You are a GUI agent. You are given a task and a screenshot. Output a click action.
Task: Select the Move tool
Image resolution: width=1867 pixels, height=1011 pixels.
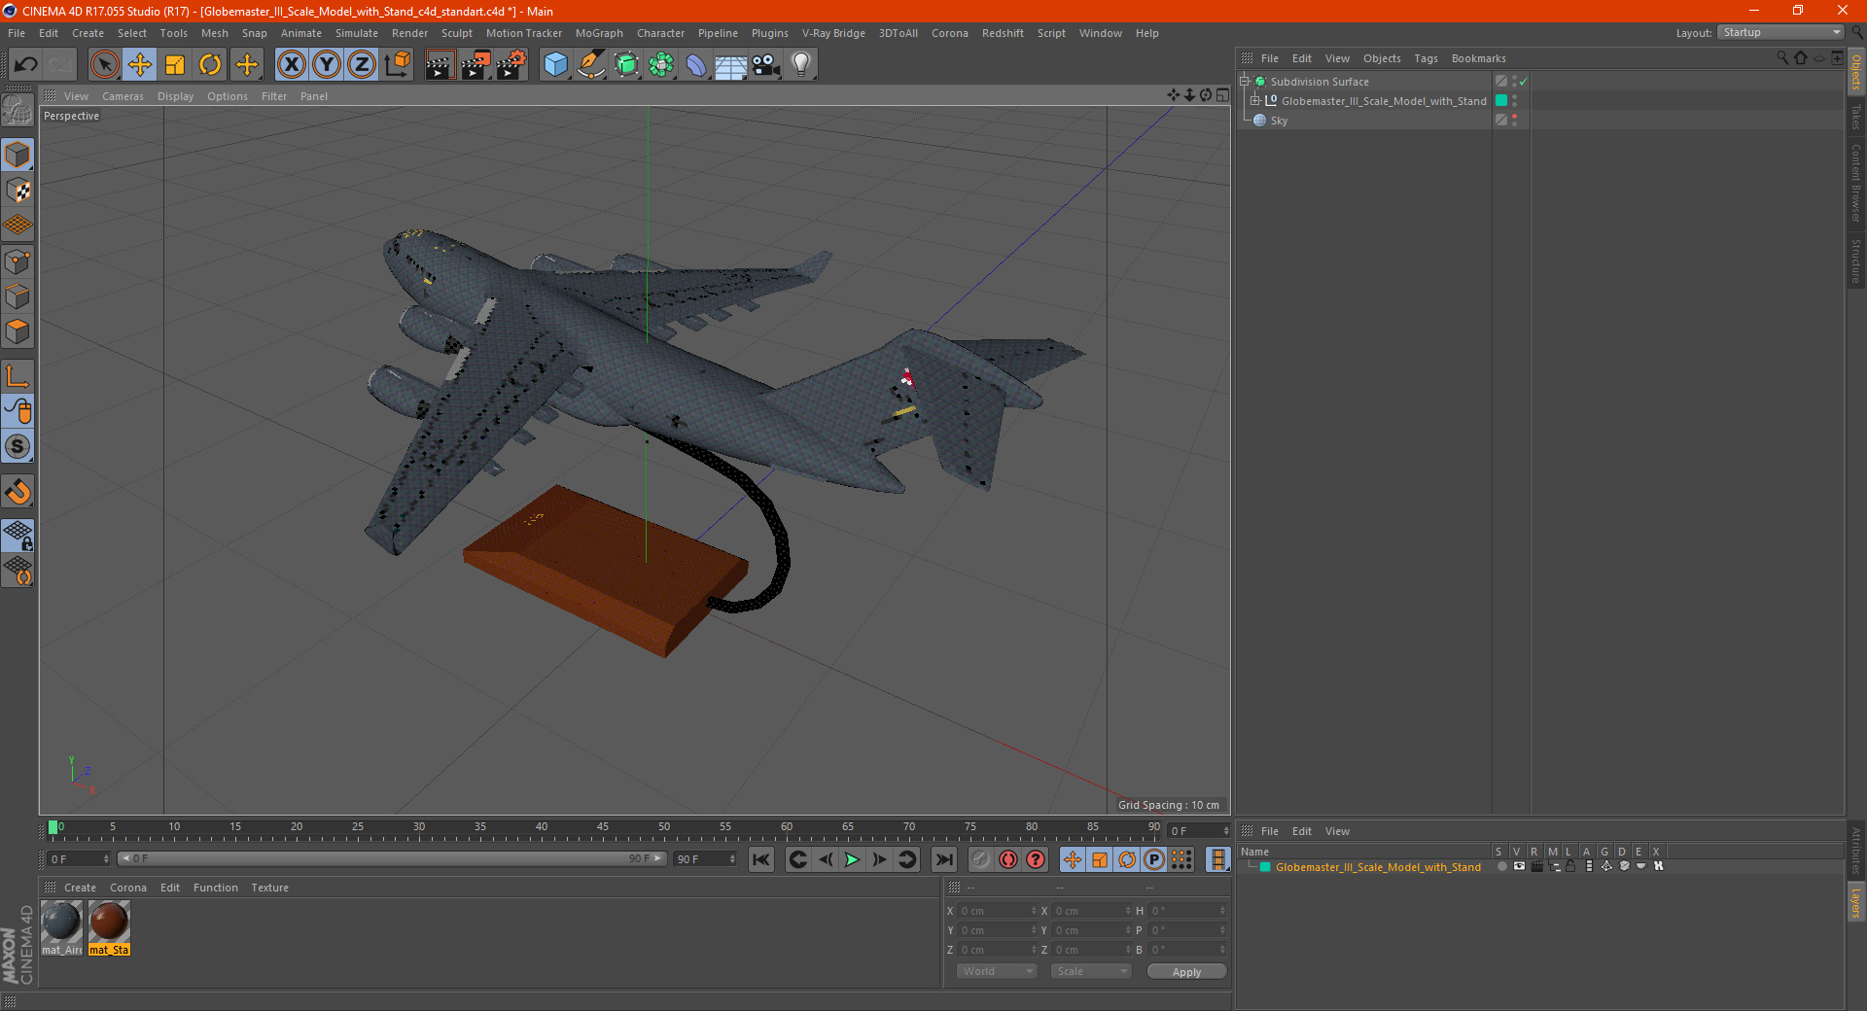click(x=140, y=65)
